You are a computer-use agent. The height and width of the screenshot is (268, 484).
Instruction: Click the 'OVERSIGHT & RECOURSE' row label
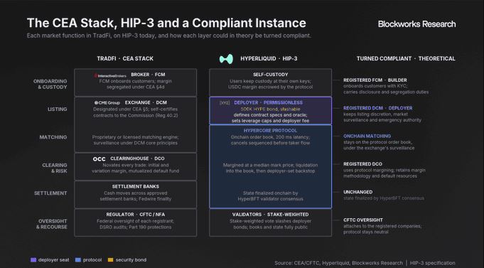pos(52,224)
